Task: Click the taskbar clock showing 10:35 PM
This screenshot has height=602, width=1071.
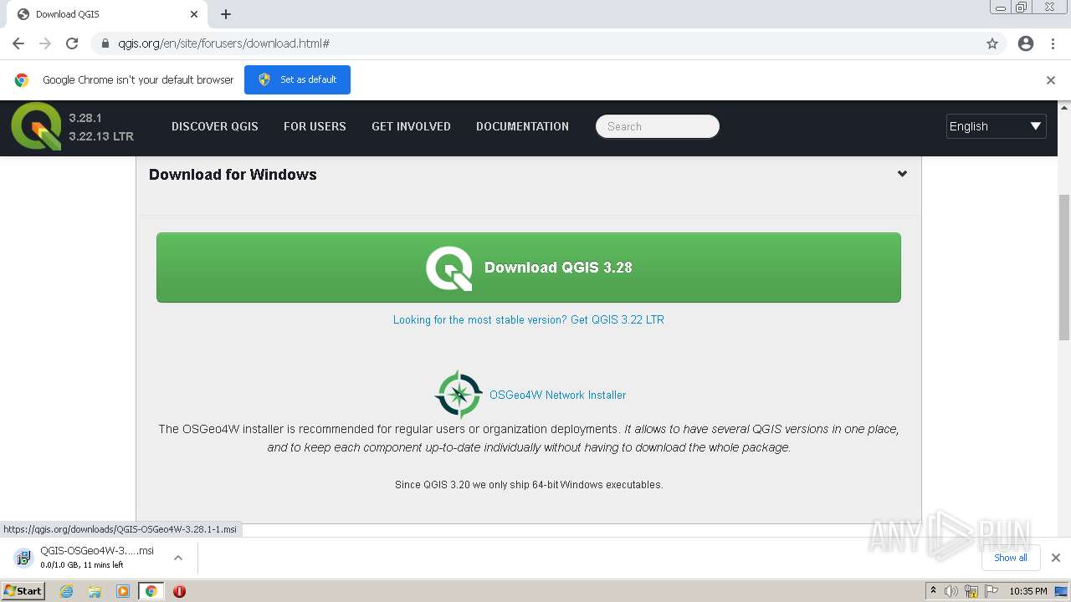Action: pyautogui.click(x=1028, y=591)
